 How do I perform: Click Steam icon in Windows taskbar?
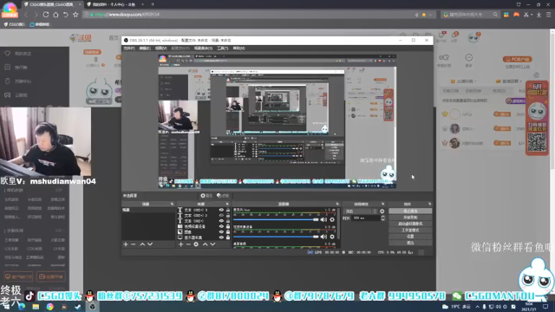(x=78, y=307)
